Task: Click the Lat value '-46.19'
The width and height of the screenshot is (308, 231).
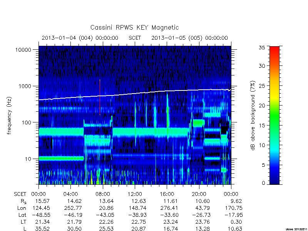Action: click(x=73, y=215)
